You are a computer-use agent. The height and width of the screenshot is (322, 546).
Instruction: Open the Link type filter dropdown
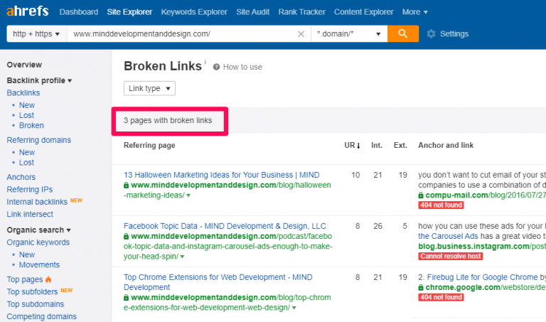tap(149, 88)
